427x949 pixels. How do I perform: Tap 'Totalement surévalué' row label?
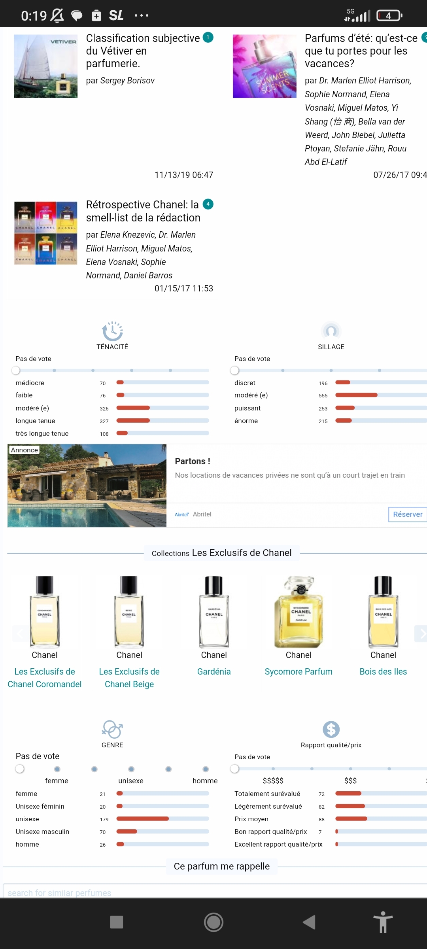pyautogui.click(x=267, y=794)
